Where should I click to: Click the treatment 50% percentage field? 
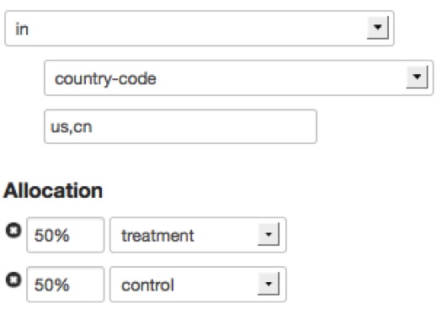66,235
